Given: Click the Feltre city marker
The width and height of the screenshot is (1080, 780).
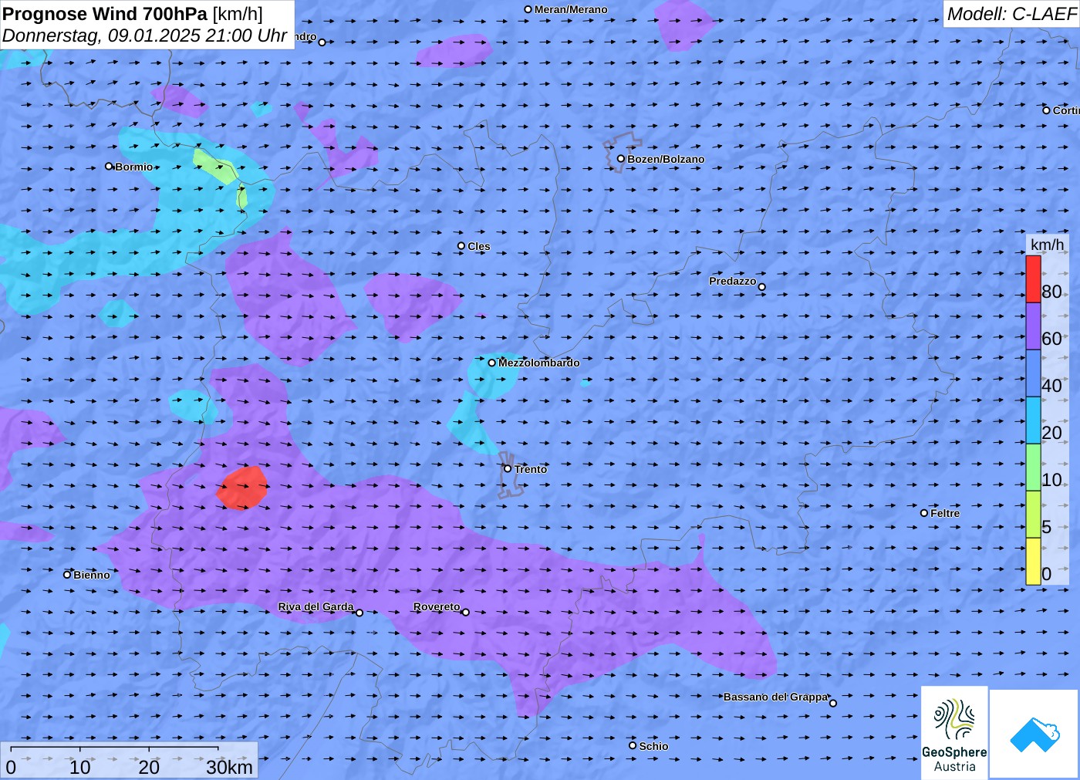Looking at the screenshot, I should (924, 513).
